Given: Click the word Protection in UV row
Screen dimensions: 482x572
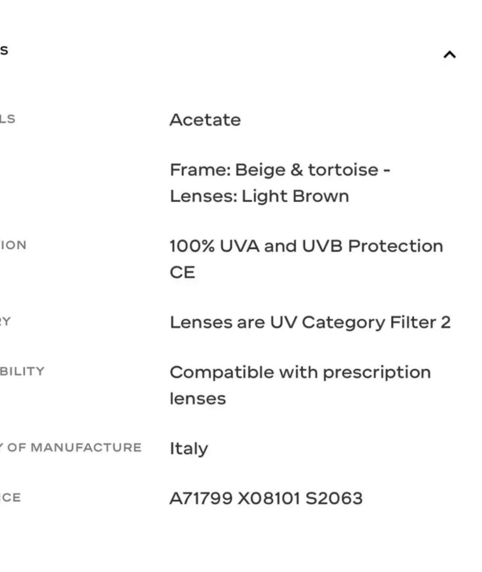Looking at the screenshot, I should [x=395, y=246].
